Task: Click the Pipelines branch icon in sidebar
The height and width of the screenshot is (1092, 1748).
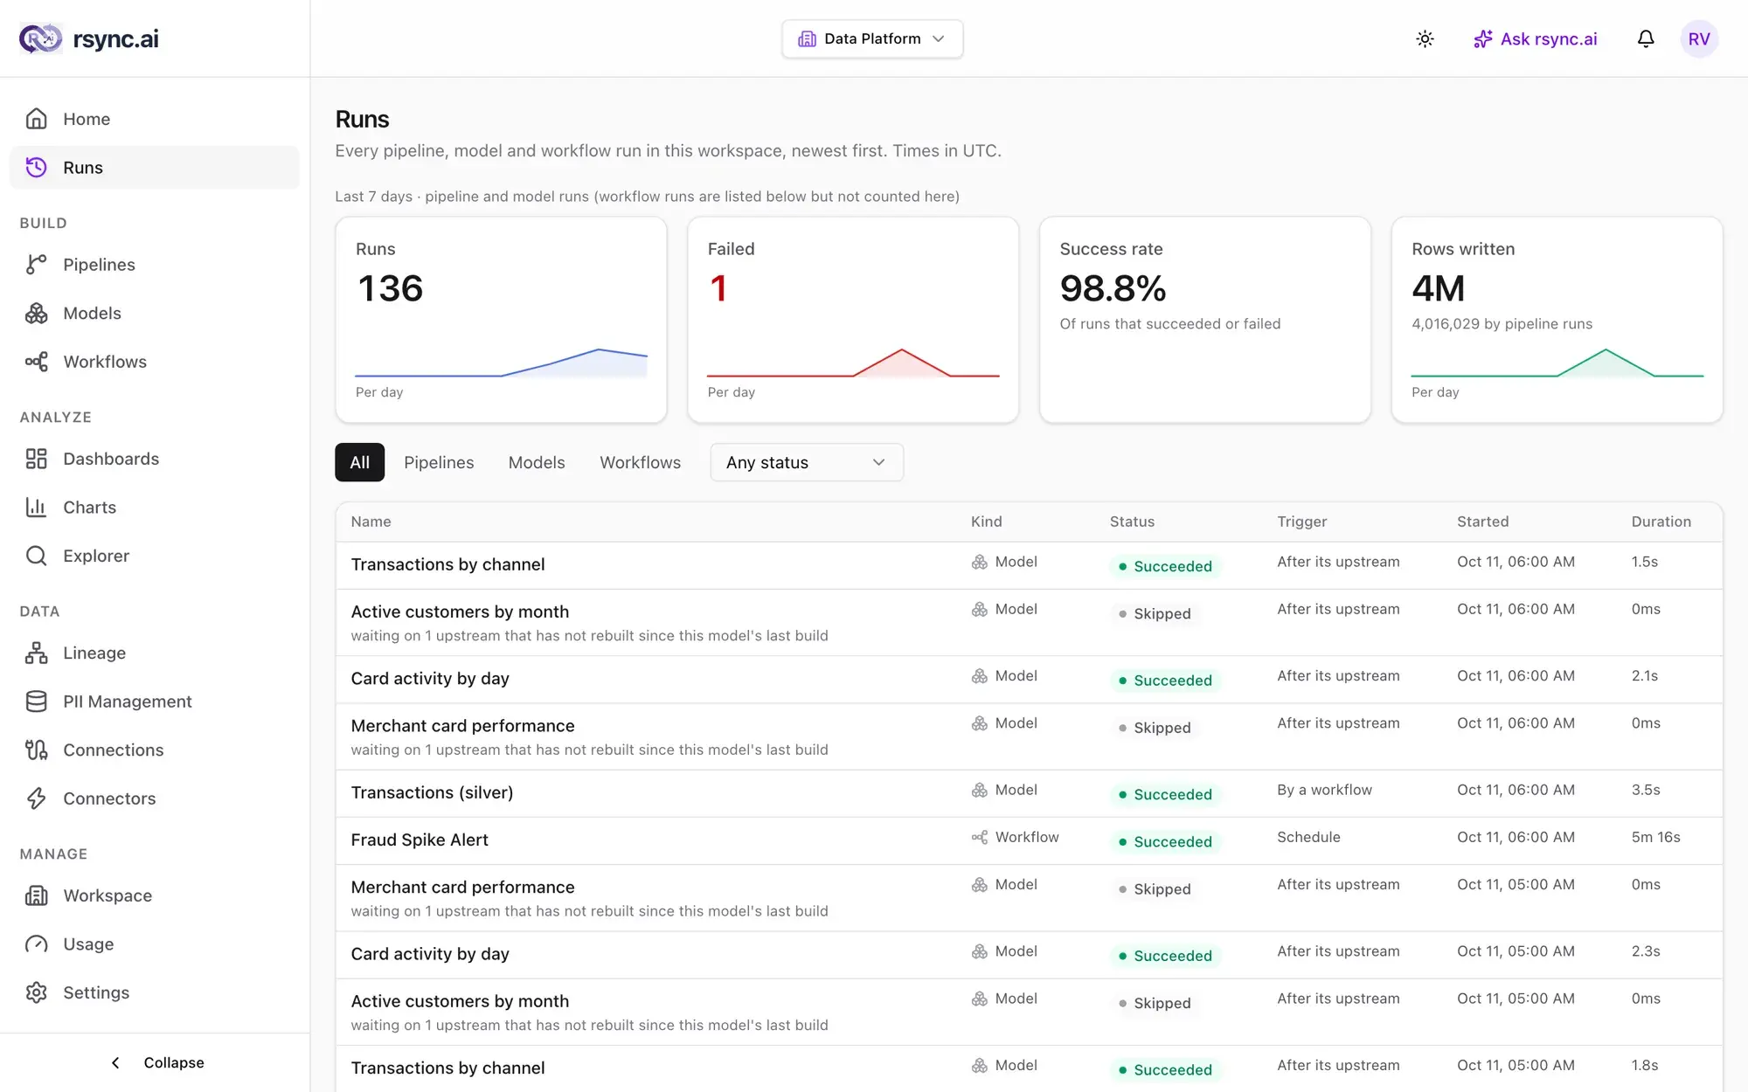Action: click(36, 265)
